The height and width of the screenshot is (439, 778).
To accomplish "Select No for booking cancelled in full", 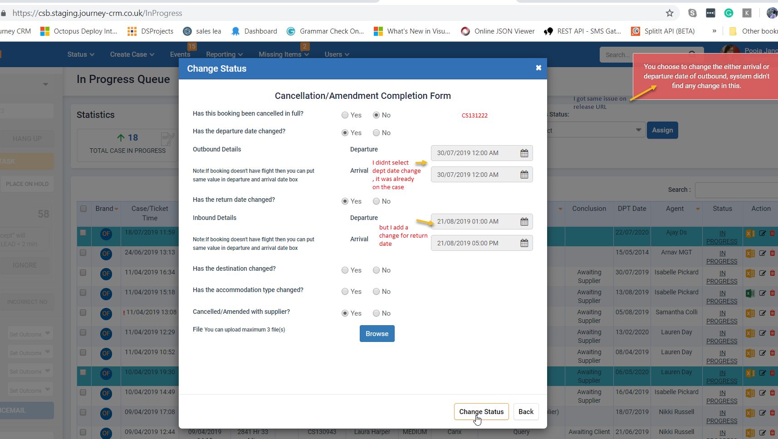I will 376,115.
